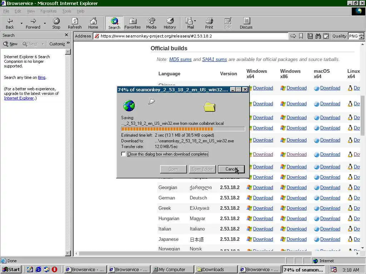Open the Quality PNG selector
The width and height of the screenshot is (366, 274).
click(x=356, y=36)
